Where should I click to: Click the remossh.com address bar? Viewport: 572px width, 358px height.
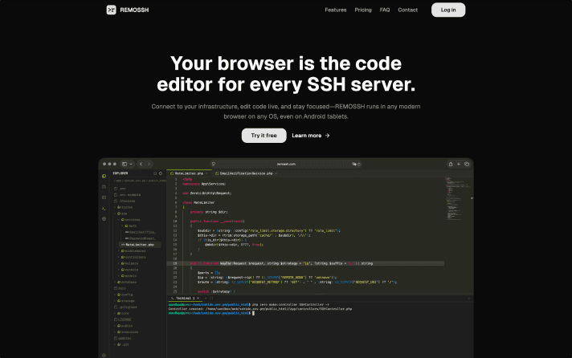click(286, 164)
